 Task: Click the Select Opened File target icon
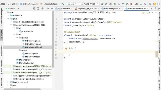tap(34, 8)
